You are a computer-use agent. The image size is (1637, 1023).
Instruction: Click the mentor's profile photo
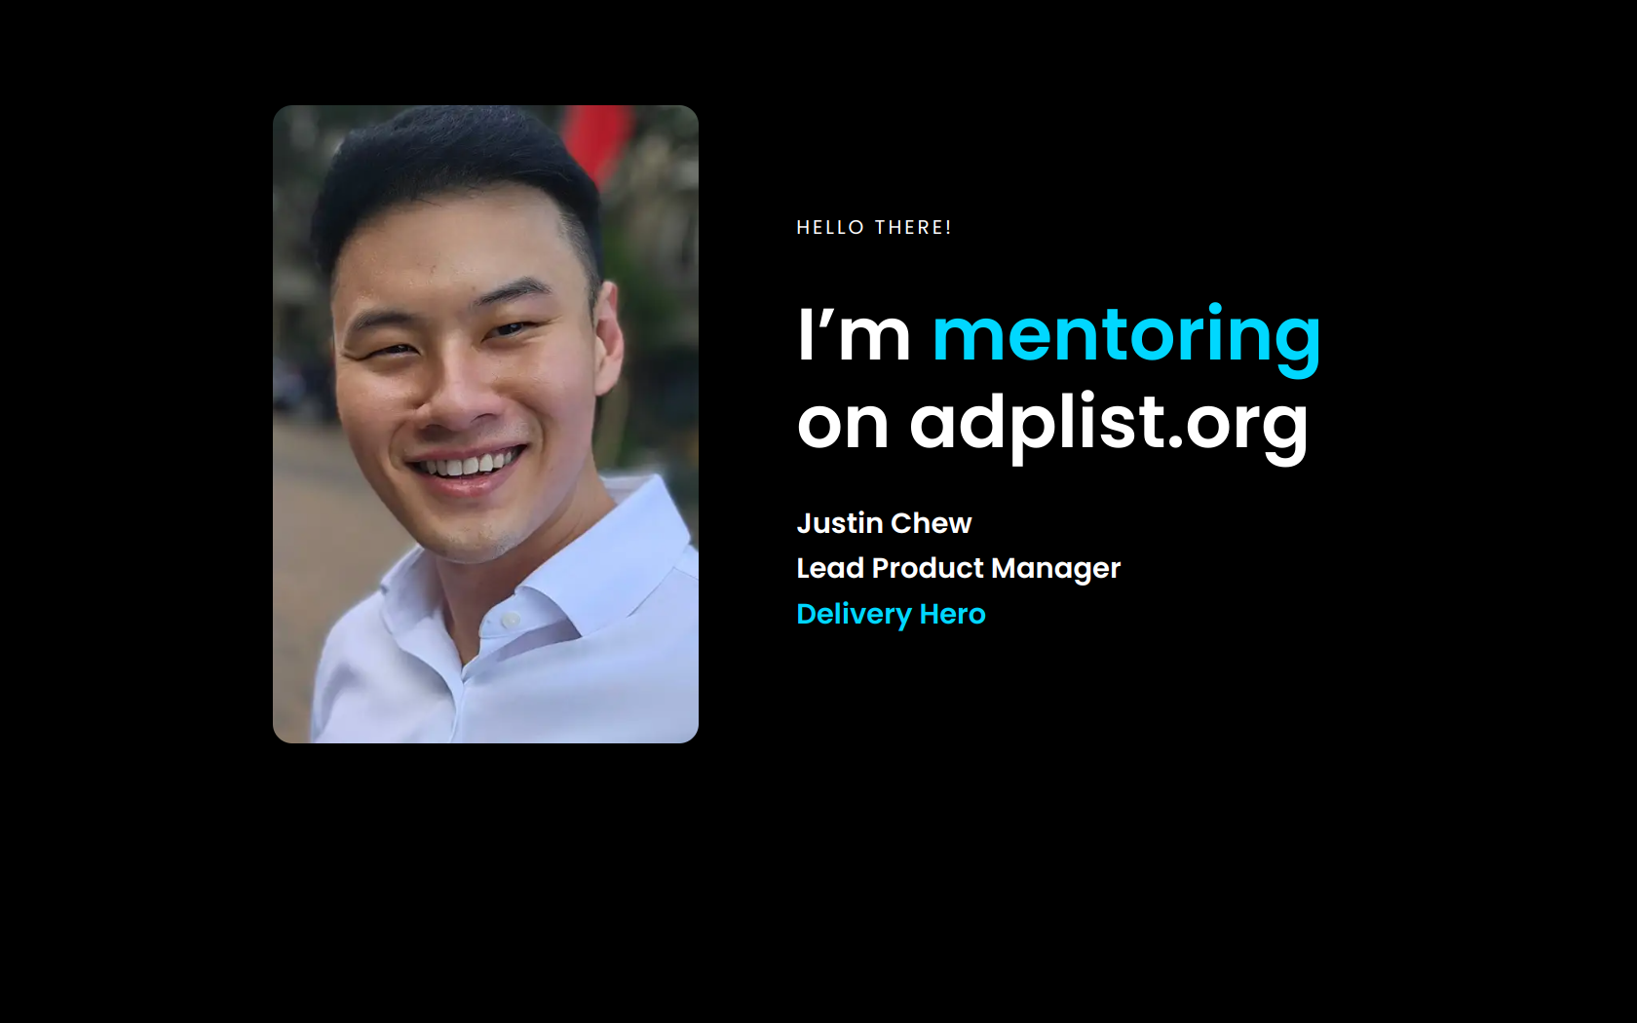485,424
